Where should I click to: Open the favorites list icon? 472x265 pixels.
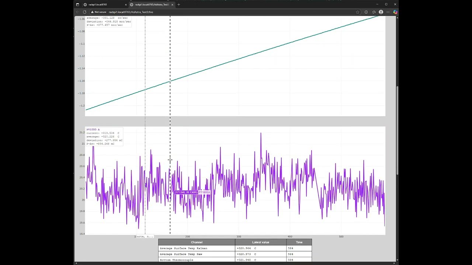click(374, 12)
